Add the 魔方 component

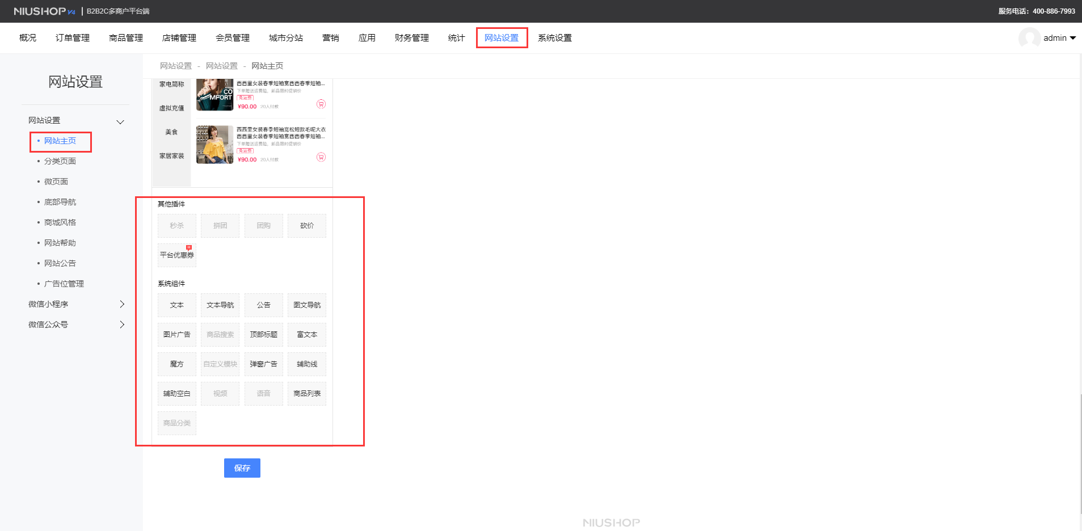[177, 364]
